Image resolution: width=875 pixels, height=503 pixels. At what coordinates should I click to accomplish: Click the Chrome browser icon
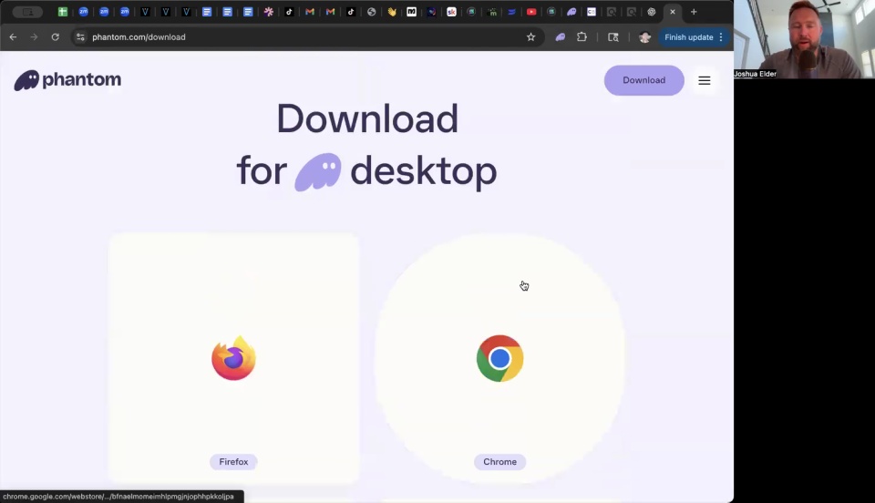tap(500, 358)
